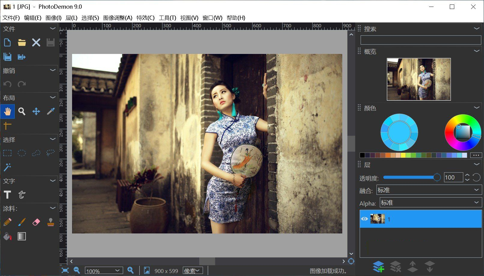The width and height of the screenshot is (484, 276).
Task: Select the Eraser tool
Action: (36, 222)
